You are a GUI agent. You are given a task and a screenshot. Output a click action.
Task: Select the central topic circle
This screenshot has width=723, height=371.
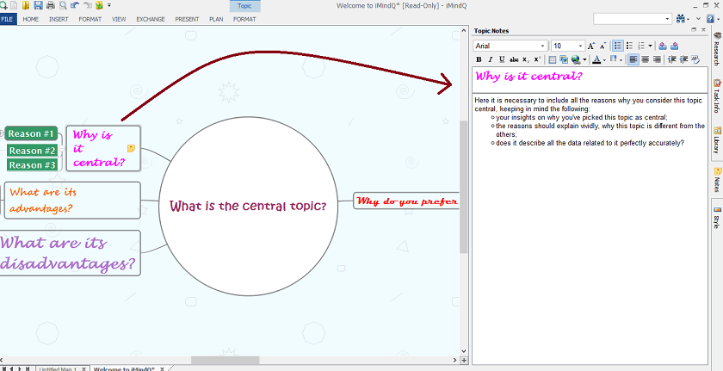[x=248, y=206]
